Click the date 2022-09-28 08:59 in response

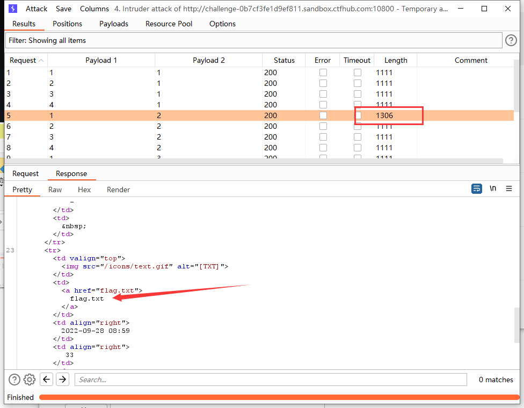(x=95, y=331)
